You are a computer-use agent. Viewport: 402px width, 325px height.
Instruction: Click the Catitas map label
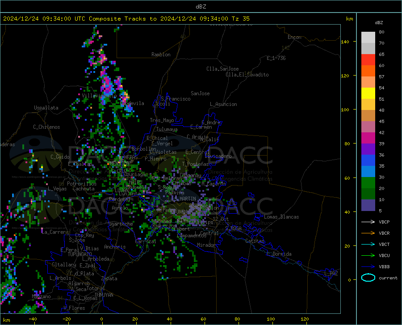(x=255, y=241)
